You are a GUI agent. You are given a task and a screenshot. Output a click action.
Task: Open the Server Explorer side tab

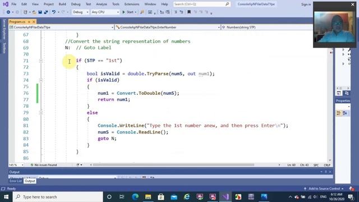[4, 29]
